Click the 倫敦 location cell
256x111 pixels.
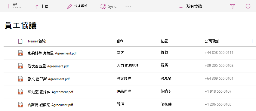[164, 52]
